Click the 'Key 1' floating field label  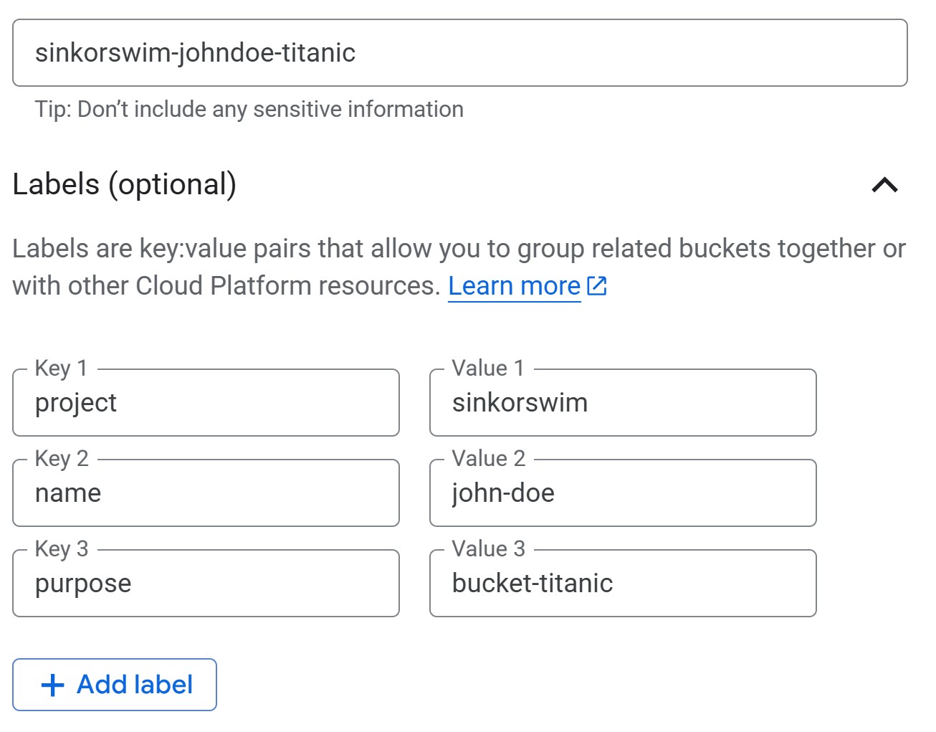[61, 369]
